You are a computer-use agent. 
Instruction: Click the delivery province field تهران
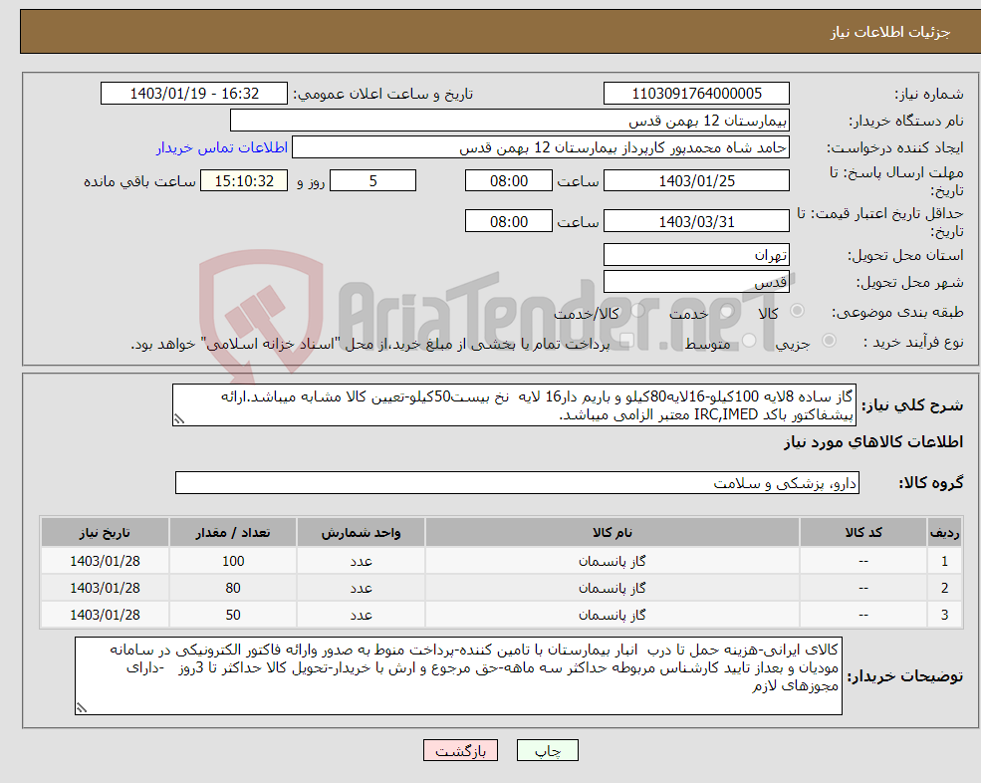click(x=696, y=255)
